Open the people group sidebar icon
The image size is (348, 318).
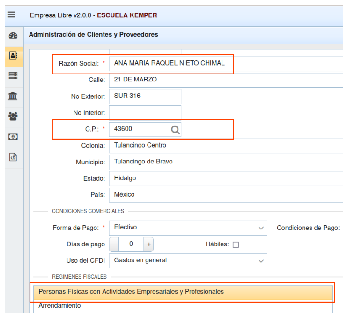[x=13, y=116]
